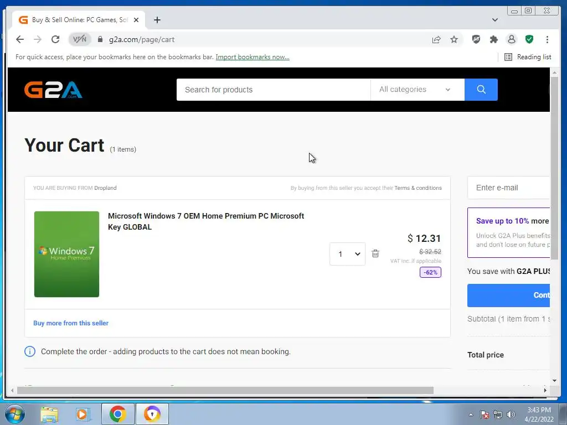
Task: Click the horizontal scrollbar thumb
Action: click(x=225, y=390)
